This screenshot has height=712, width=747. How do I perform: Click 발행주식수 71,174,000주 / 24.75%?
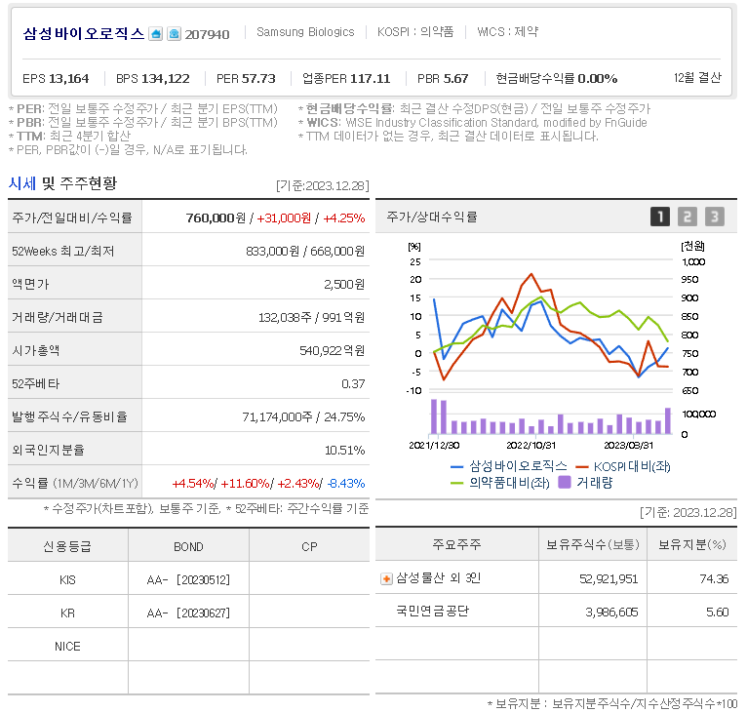[x=303, y=417]
